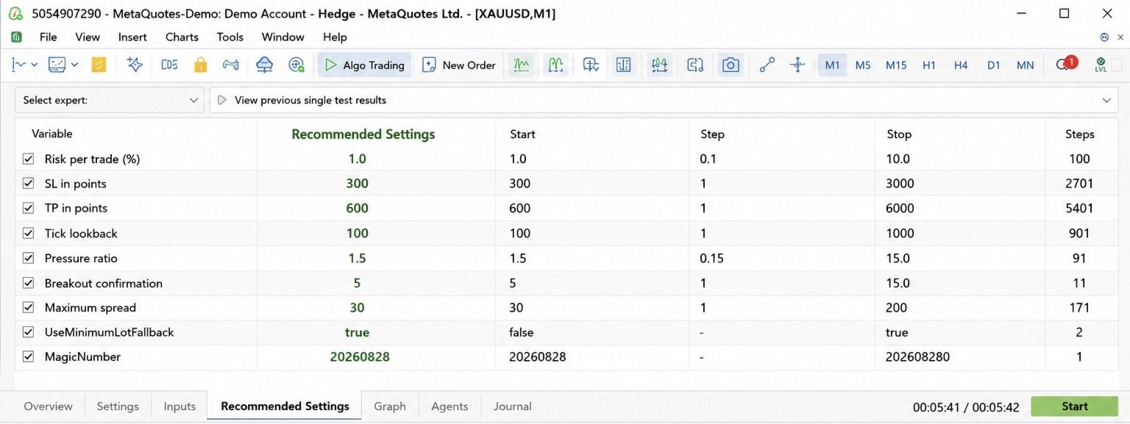Screen dimensions: 1130x424
Task: Click the signals radio toolbar icon
Action: point(231,65)
